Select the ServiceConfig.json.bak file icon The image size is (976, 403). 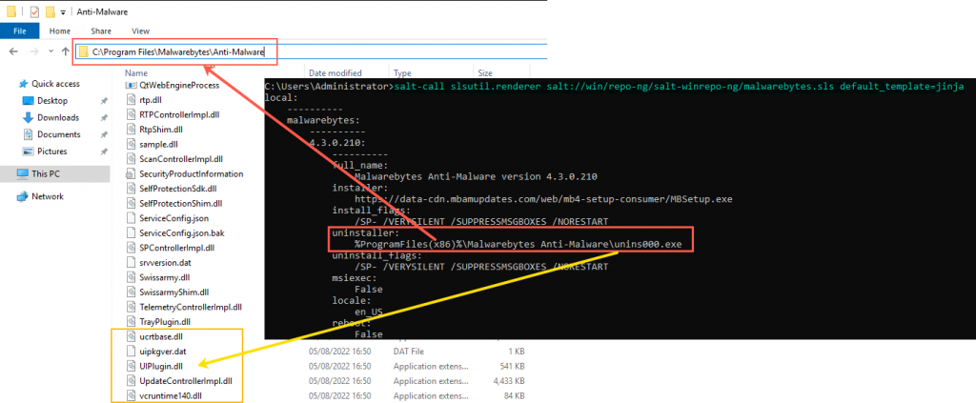(131, 232)
